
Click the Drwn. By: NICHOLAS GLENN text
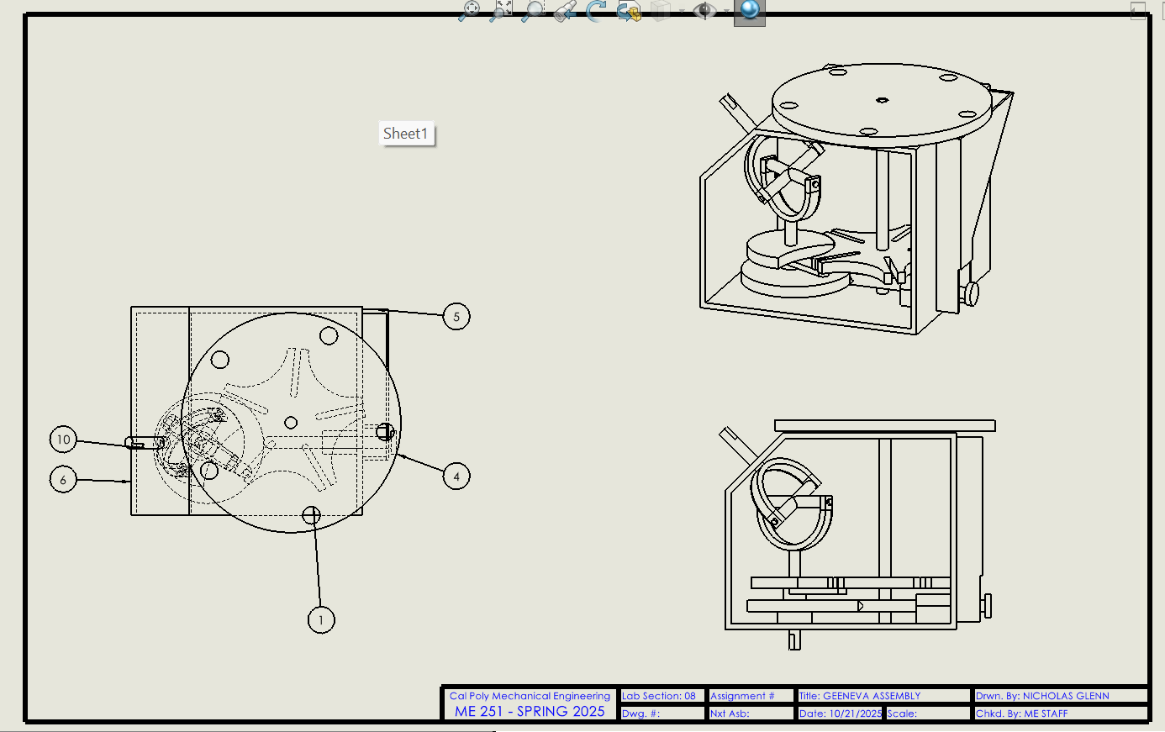point(1042,696)
